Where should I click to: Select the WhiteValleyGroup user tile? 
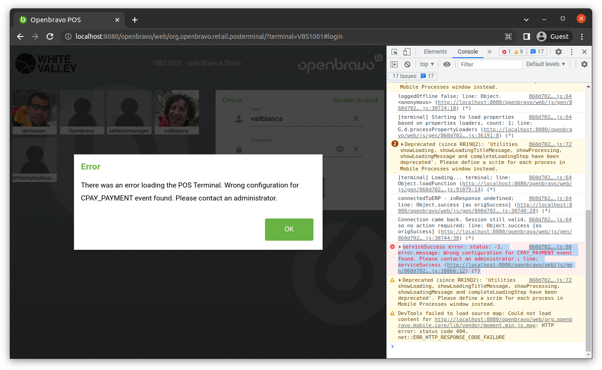click(35, 159)
